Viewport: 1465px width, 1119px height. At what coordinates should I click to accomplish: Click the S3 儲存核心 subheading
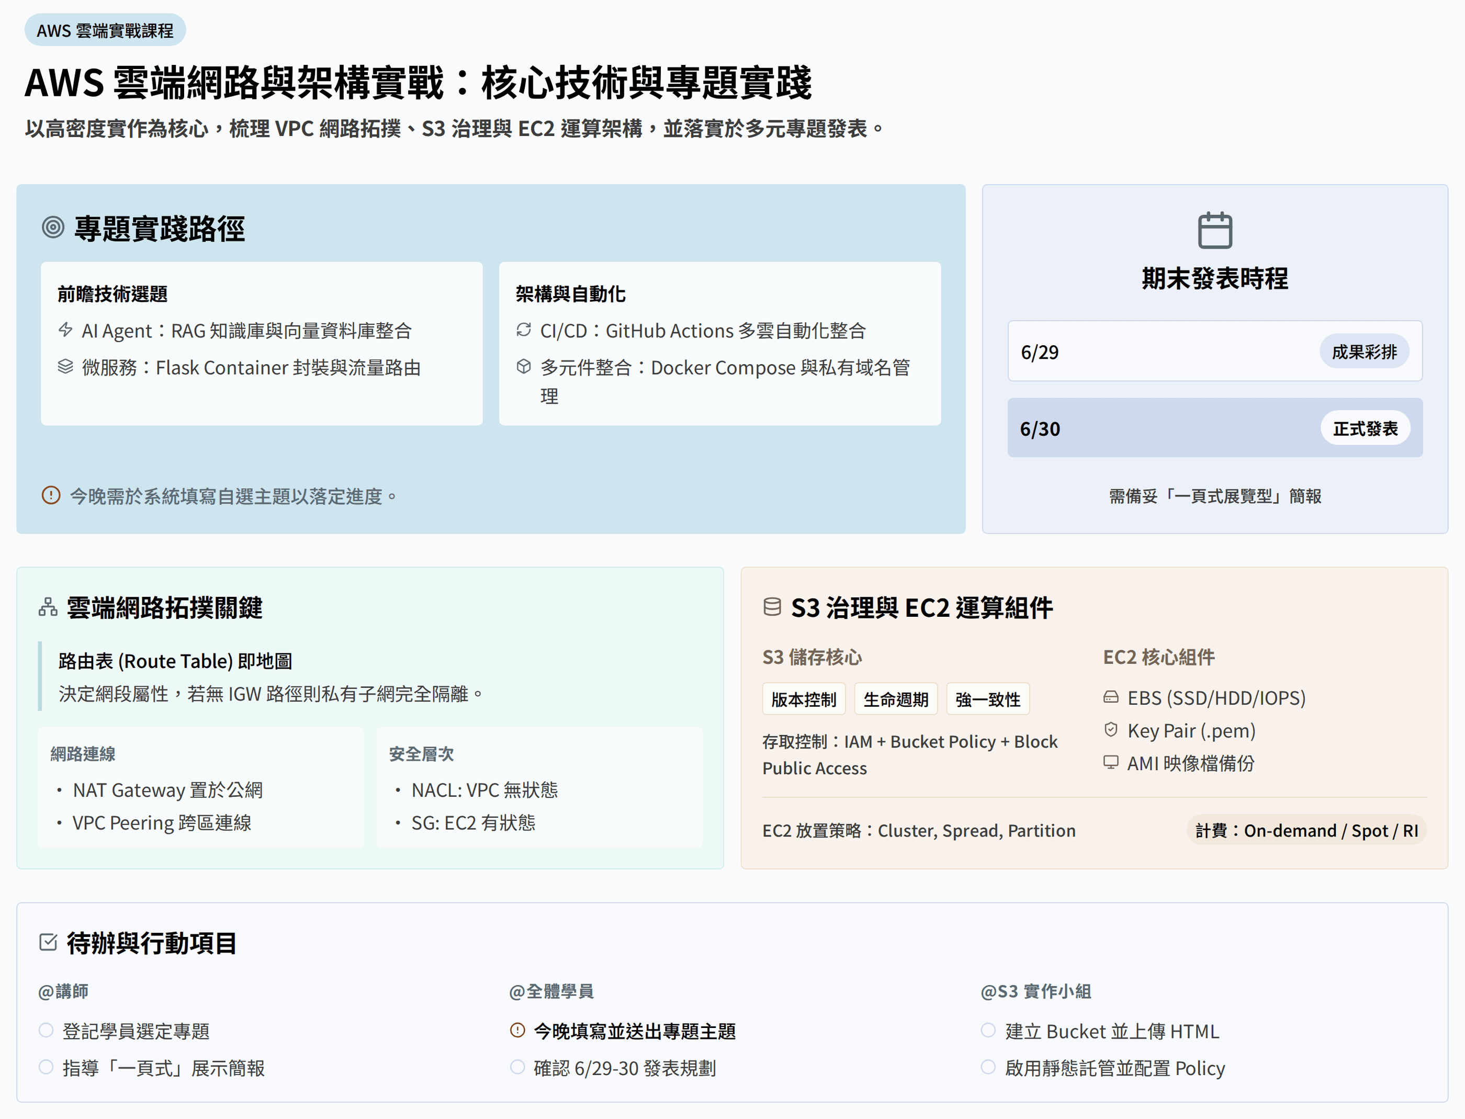[x=812, y=657]
